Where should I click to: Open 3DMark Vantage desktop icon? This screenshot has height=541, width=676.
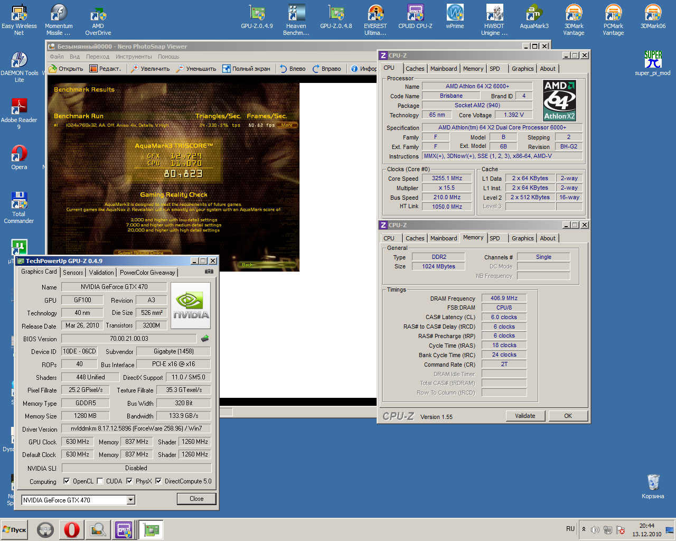(x=574, y=20)
